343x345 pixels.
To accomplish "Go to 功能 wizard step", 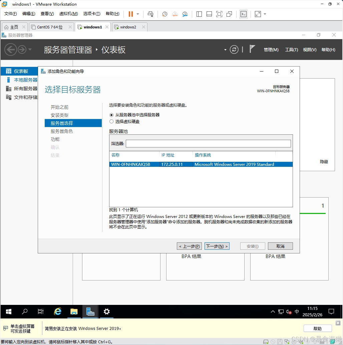I will (x=55, y=139).
